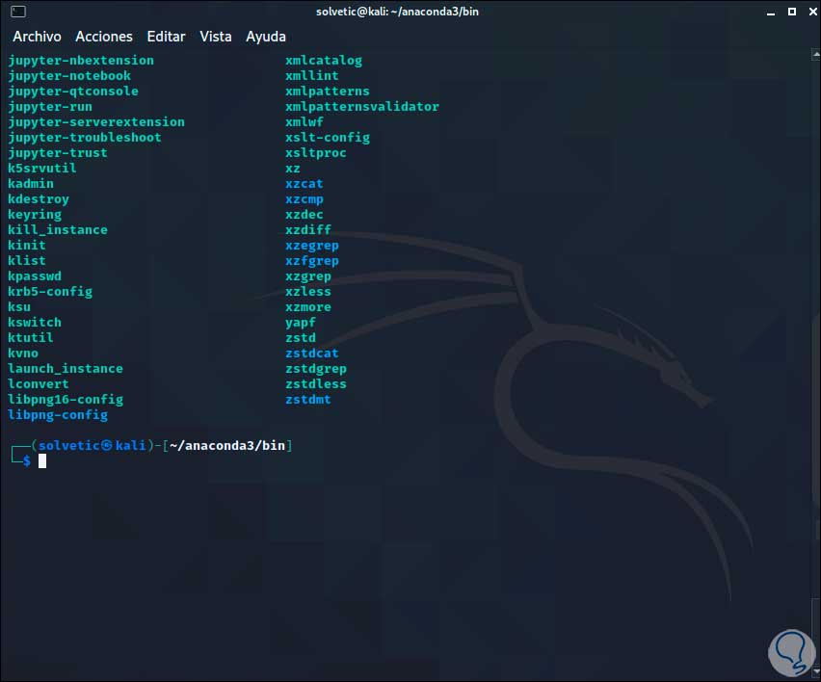The width and height of the screenshot is (821, 682).
Task: Click the xzcmp entry
Action: [x=305, y=199]
